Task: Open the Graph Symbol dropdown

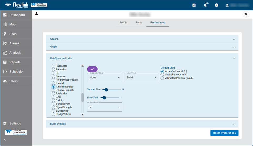Action: pyautogui.click(x=104, y=78)
